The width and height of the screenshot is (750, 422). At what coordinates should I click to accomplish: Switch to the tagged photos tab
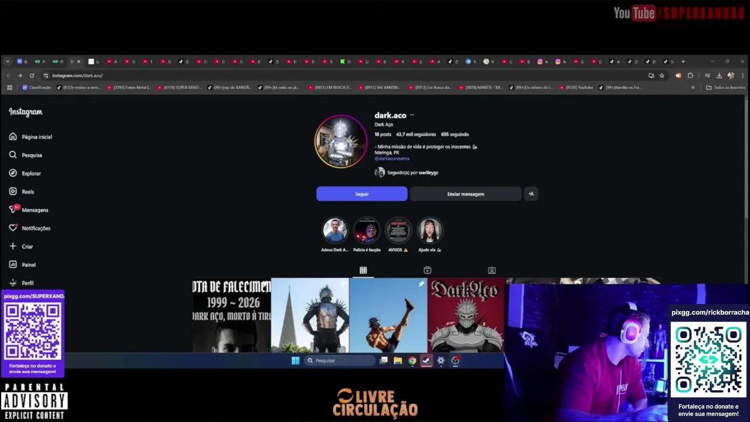tap(492, 270)
